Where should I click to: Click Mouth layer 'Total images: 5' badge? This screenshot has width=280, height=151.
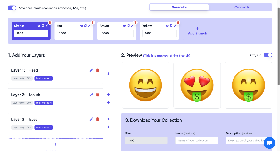pyautogui.click(x=44, y=103)
